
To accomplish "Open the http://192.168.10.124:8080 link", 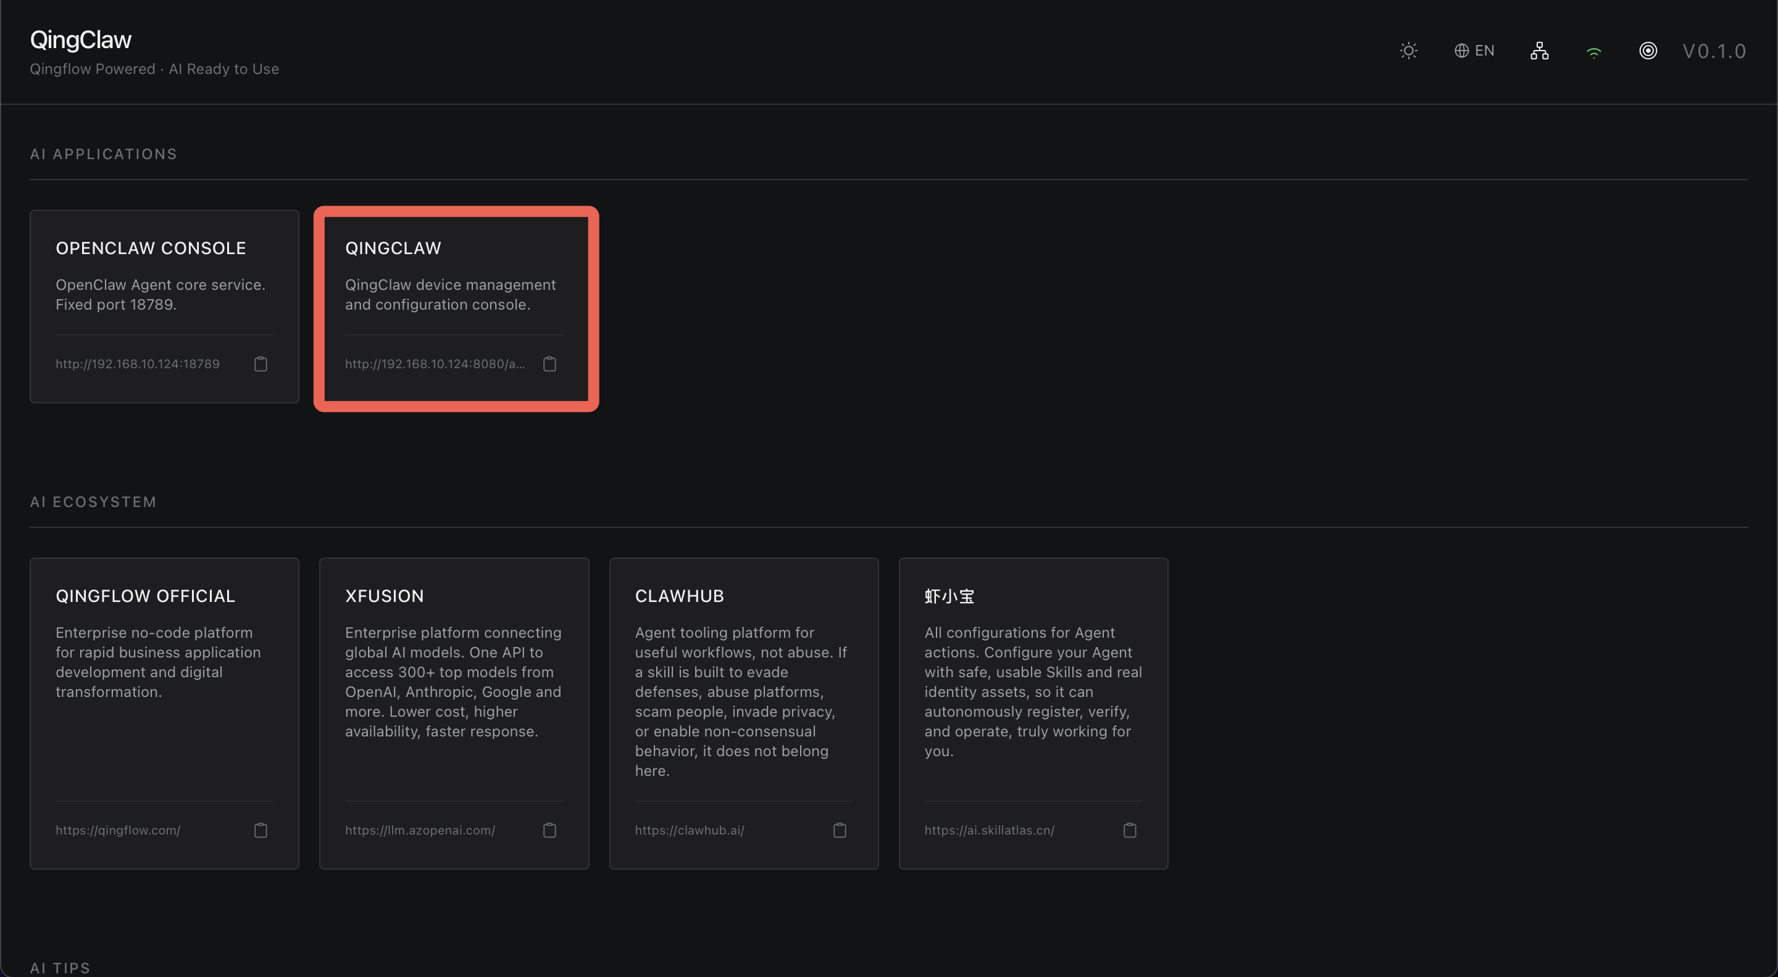I will [x=435, y=364].
